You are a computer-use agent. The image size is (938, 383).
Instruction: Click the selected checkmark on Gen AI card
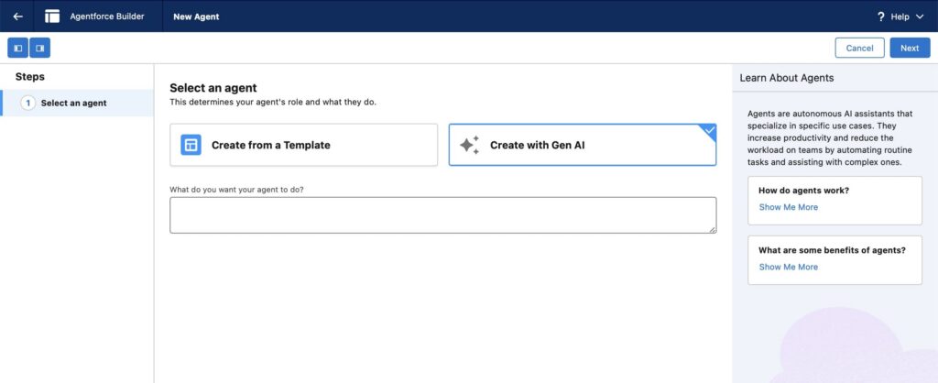710,130
